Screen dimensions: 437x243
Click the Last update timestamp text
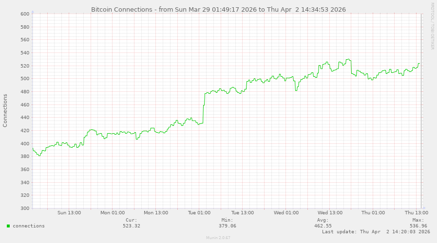[376, 232]
